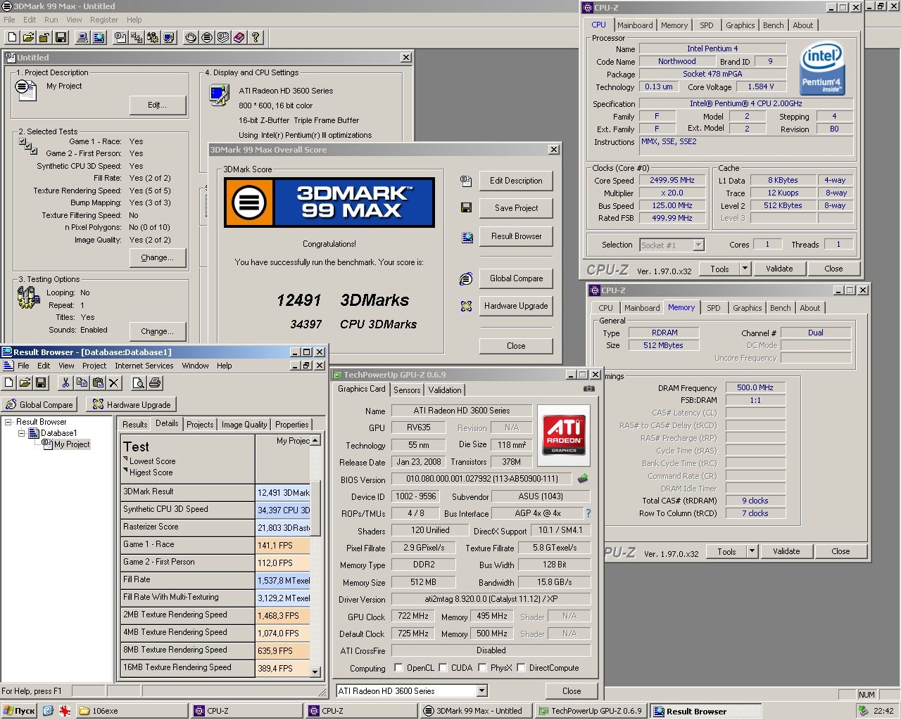Click the Internet Explorer quick launch icon
The width and height of the screenshot is (901, 720).
(x=48, y=711)
